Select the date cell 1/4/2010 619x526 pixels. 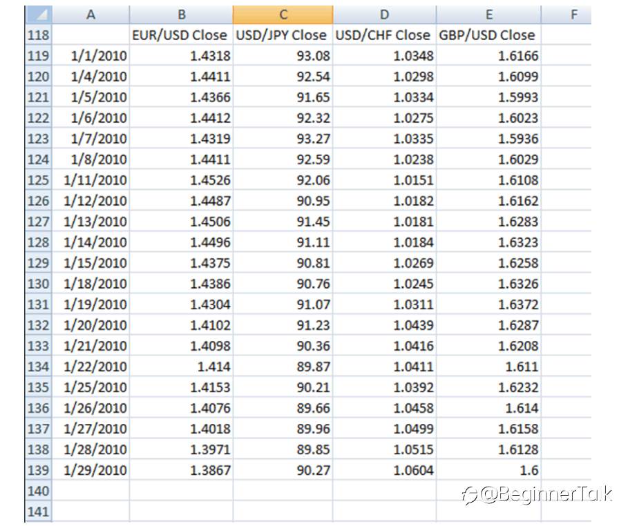tap(91, 77)
